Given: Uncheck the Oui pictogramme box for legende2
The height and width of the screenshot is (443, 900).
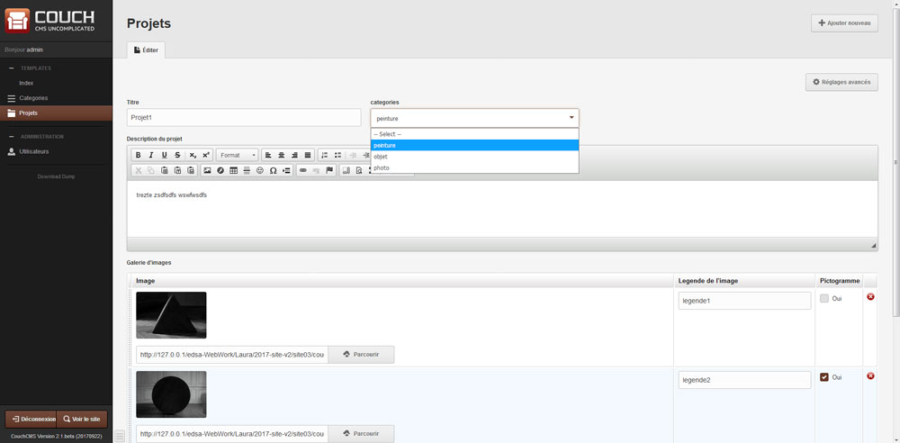Looking at the screenshot, I should click(x=824, y=377).
